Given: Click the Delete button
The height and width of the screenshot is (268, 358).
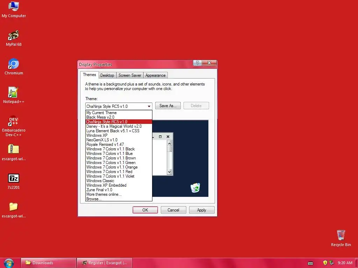Looking at the screenshot, I should tap(196, 106).
